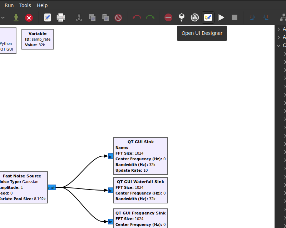Expand a category in the block library tree
Screen dimensions: 286x228
click(278, 29)
